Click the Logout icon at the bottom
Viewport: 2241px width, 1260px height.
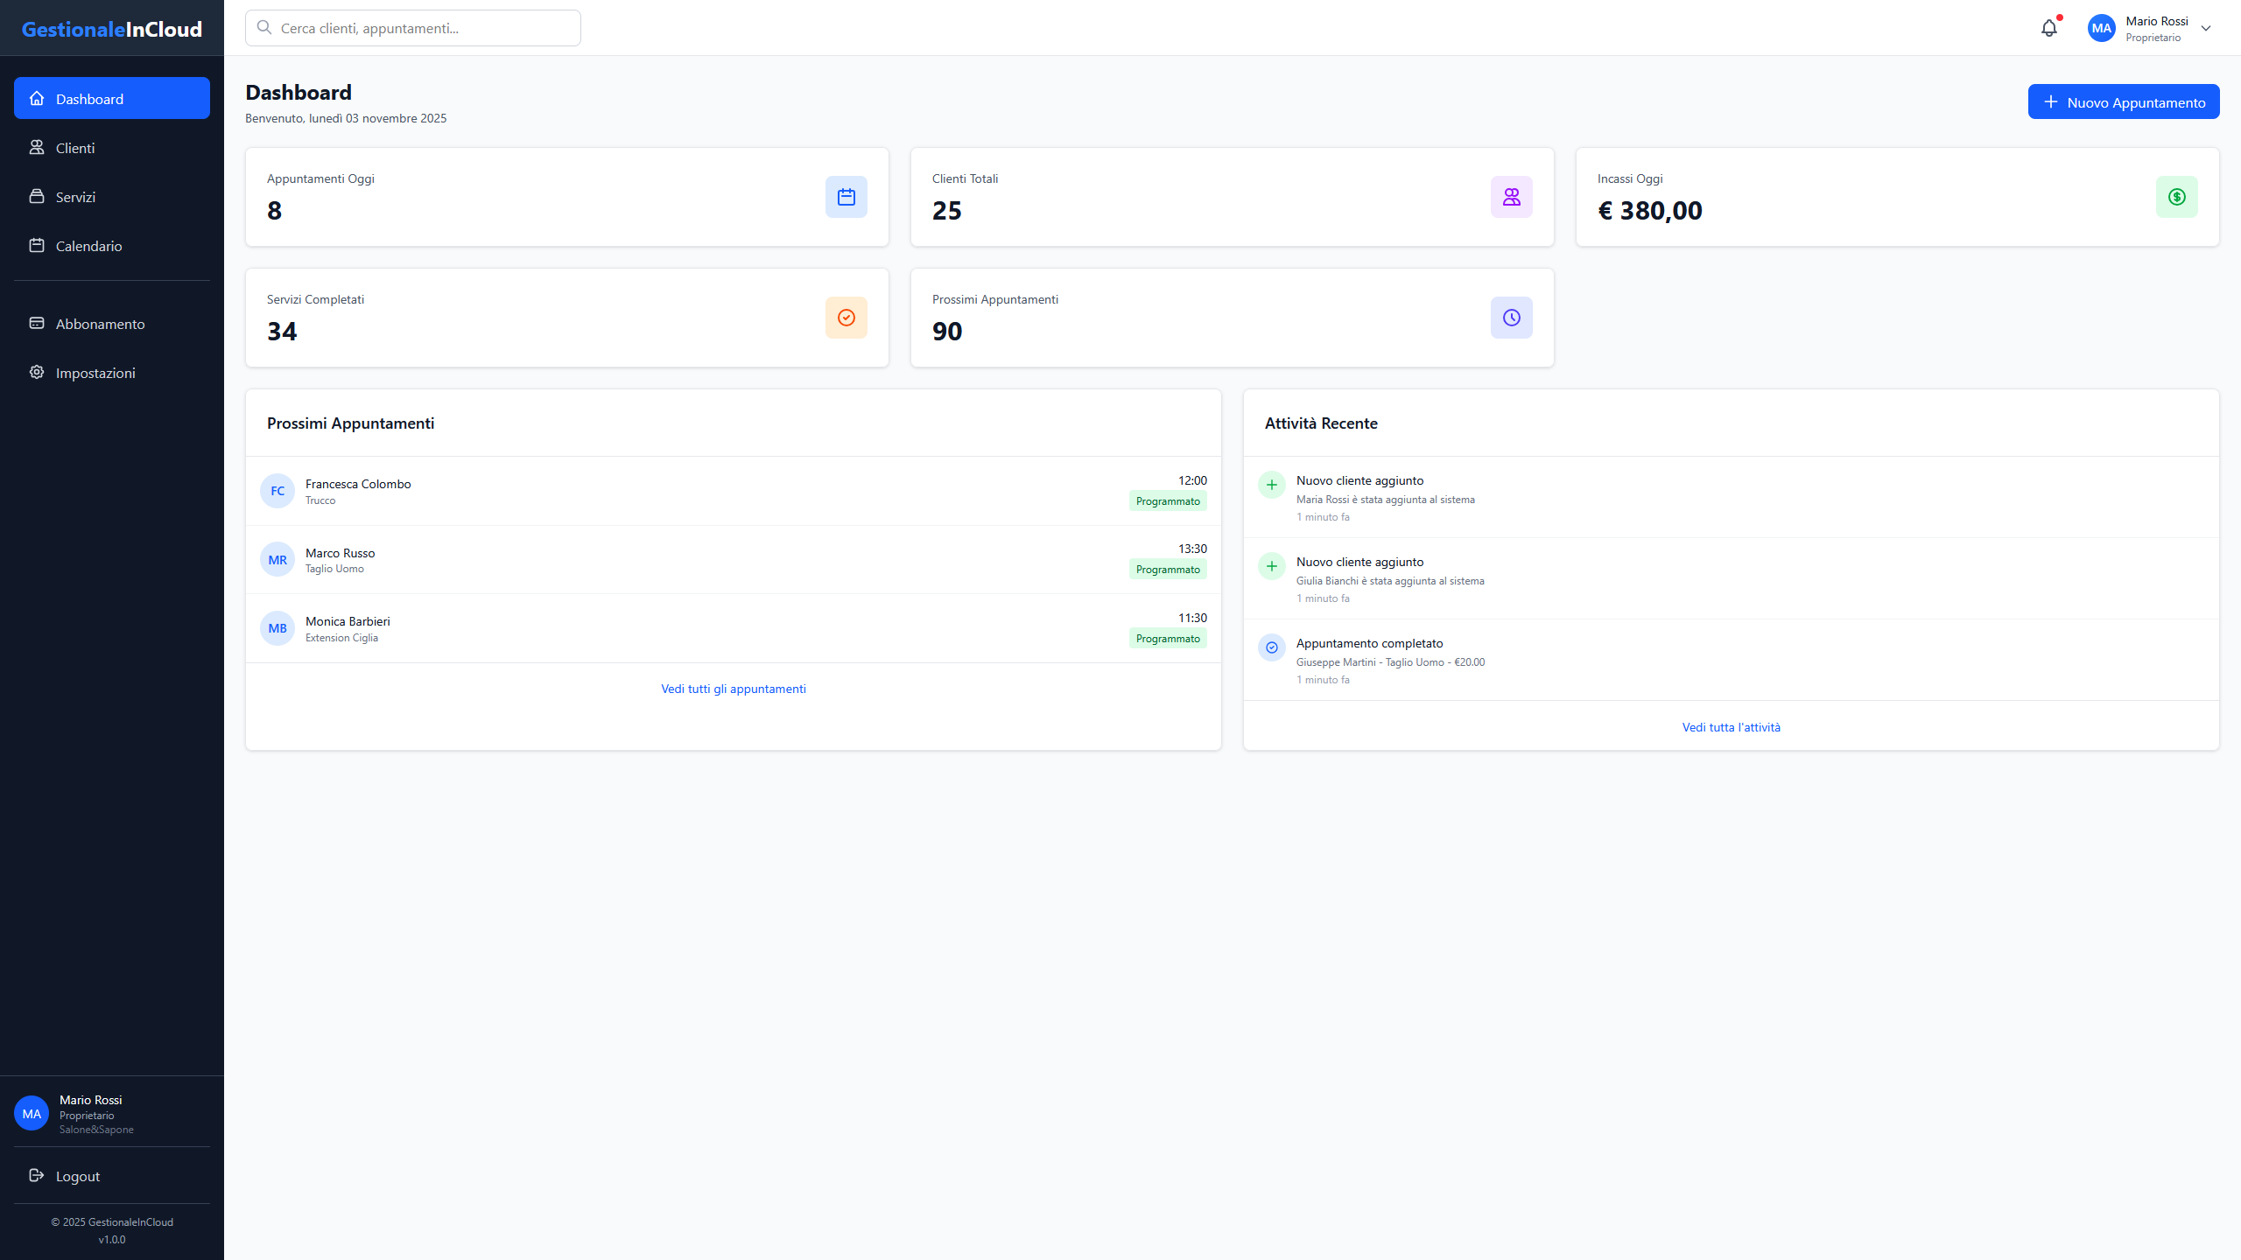click(37, 1176)
